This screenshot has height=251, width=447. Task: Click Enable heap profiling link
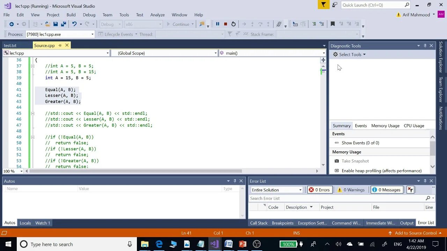pyautogui.click(x=382, y=170)
